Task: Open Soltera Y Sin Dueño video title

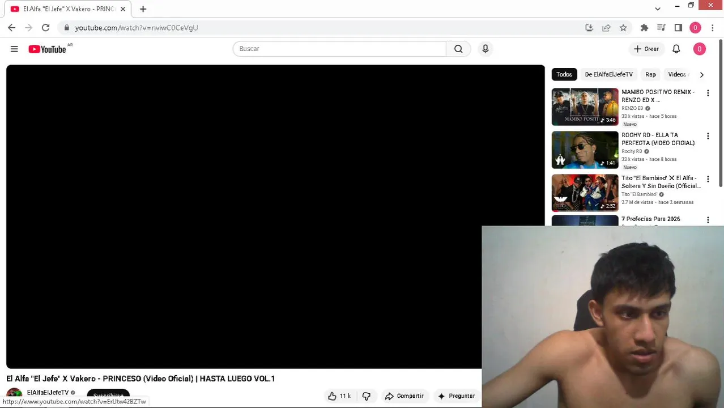Action: pyautogui.click(x=661, y=182)
